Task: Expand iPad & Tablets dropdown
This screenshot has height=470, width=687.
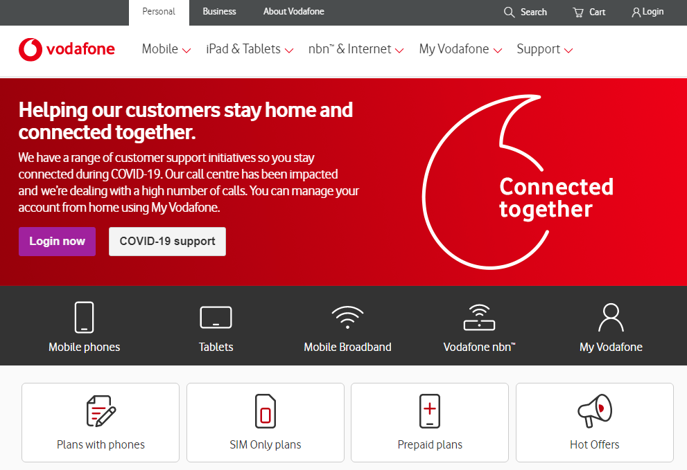Action: pos(250,49)
